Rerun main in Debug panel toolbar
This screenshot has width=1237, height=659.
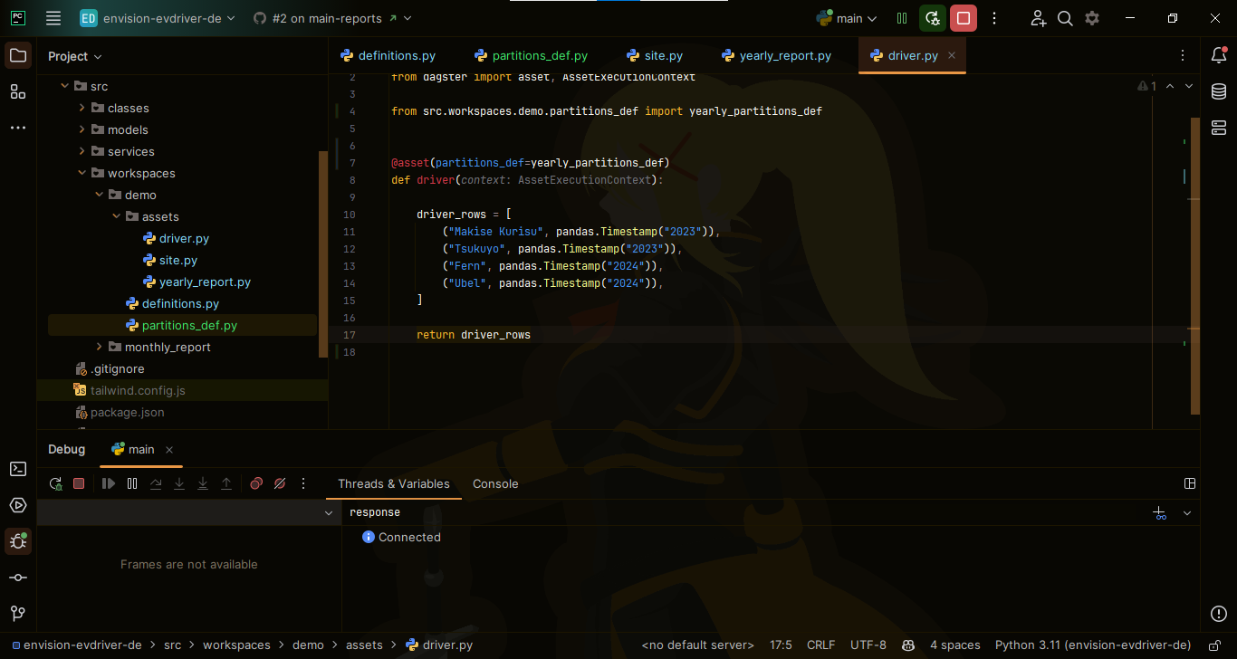pos(56,484)
